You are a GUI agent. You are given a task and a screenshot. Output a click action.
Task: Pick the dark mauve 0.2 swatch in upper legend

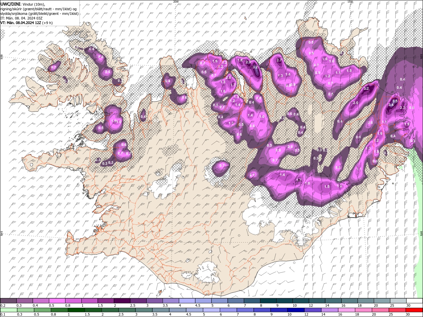8,301
